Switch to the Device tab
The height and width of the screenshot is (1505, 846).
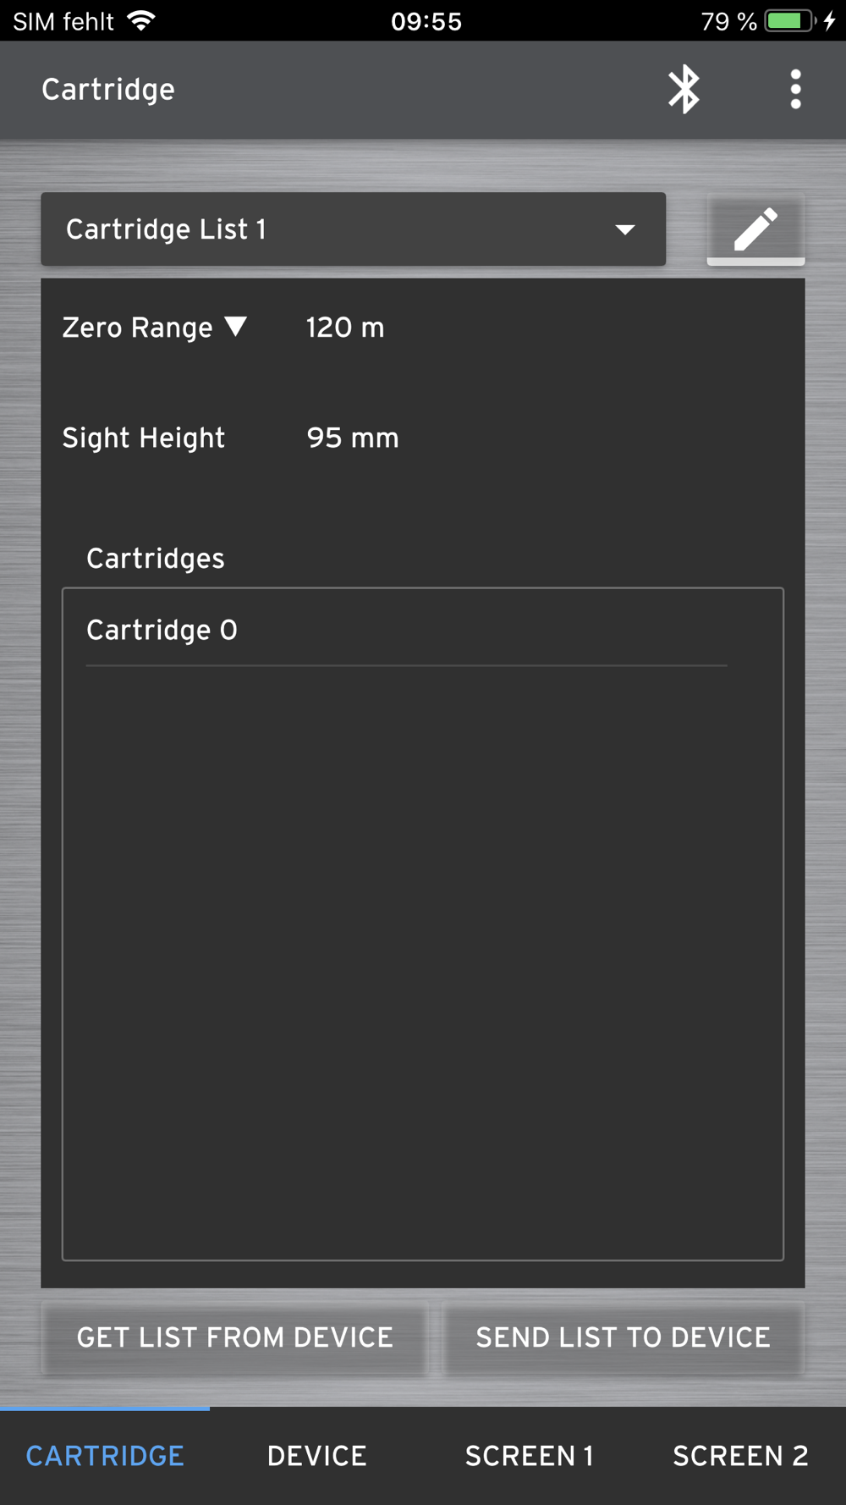(x=317, y=1455)
